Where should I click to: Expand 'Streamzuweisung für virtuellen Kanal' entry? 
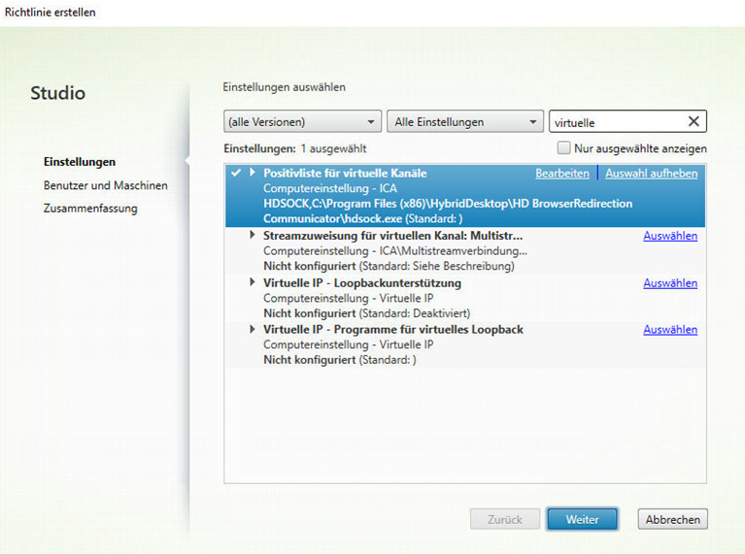point(254,236)
